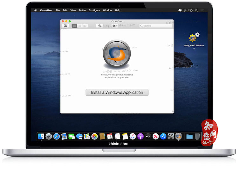The width and height of the screenshot is (239, 170).
Task: Open the File menu
Action: 58,10
